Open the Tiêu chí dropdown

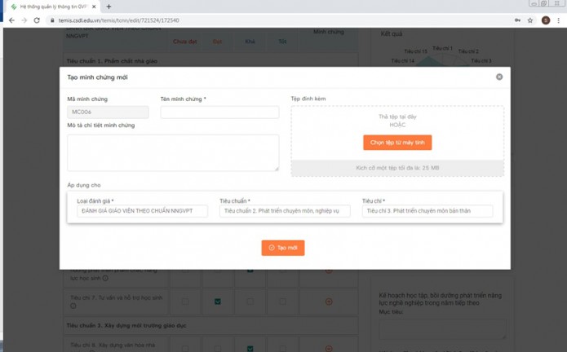[427, 211]
